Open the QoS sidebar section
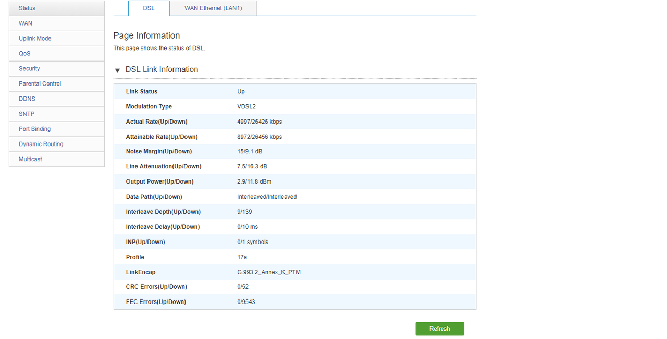The height and width of the screenshot is (339, 667). (x=24, y=54)
